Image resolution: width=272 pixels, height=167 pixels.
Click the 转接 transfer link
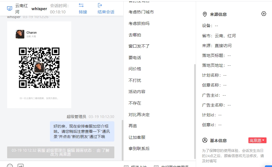[x=83, y=12]
